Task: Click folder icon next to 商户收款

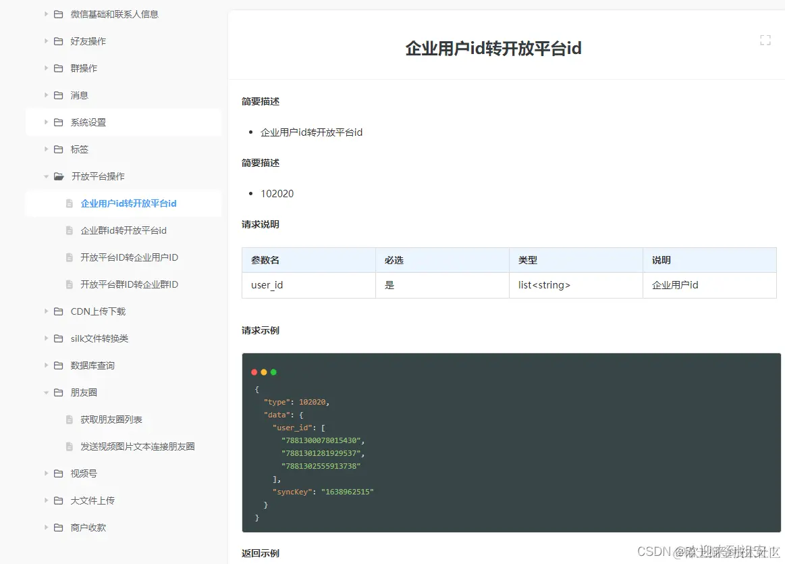Action: (x=59, y=528)
